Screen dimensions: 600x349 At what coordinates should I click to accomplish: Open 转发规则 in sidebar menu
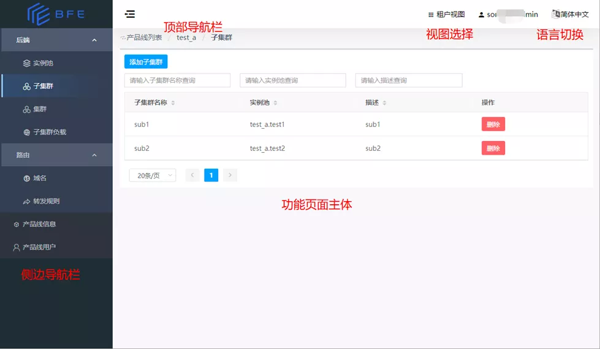pyautogui.click(x=56, y=201)
